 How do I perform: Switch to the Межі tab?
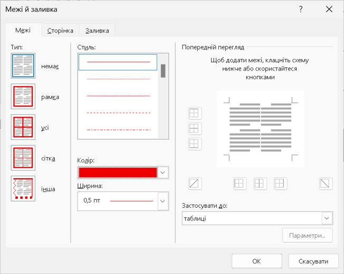(x=23, y=30)
